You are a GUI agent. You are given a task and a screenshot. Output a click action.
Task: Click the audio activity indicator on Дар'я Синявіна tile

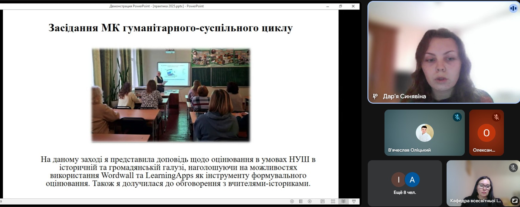[513, 8]
